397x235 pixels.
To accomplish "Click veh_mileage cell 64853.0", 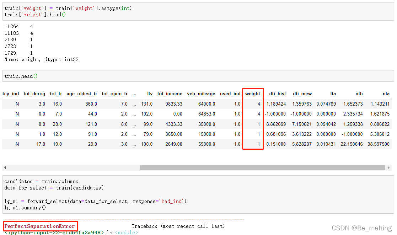I will point(206,114).
